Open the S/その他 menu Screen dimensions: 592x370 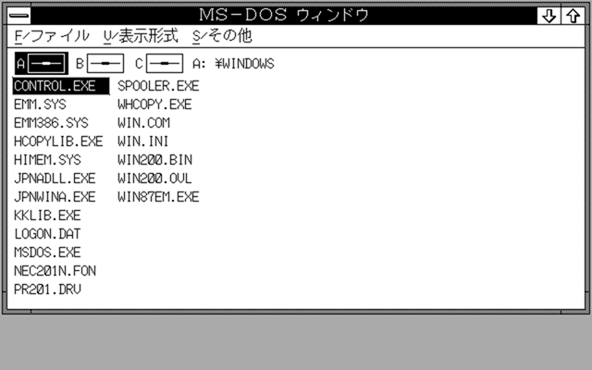point(222,36)
